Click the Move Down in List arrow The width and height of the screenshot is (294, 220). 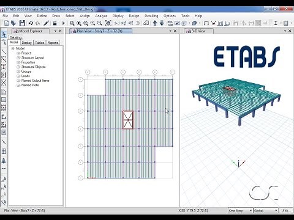(162, 23)
